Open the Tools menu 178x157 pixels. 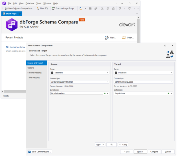[39, 3]
